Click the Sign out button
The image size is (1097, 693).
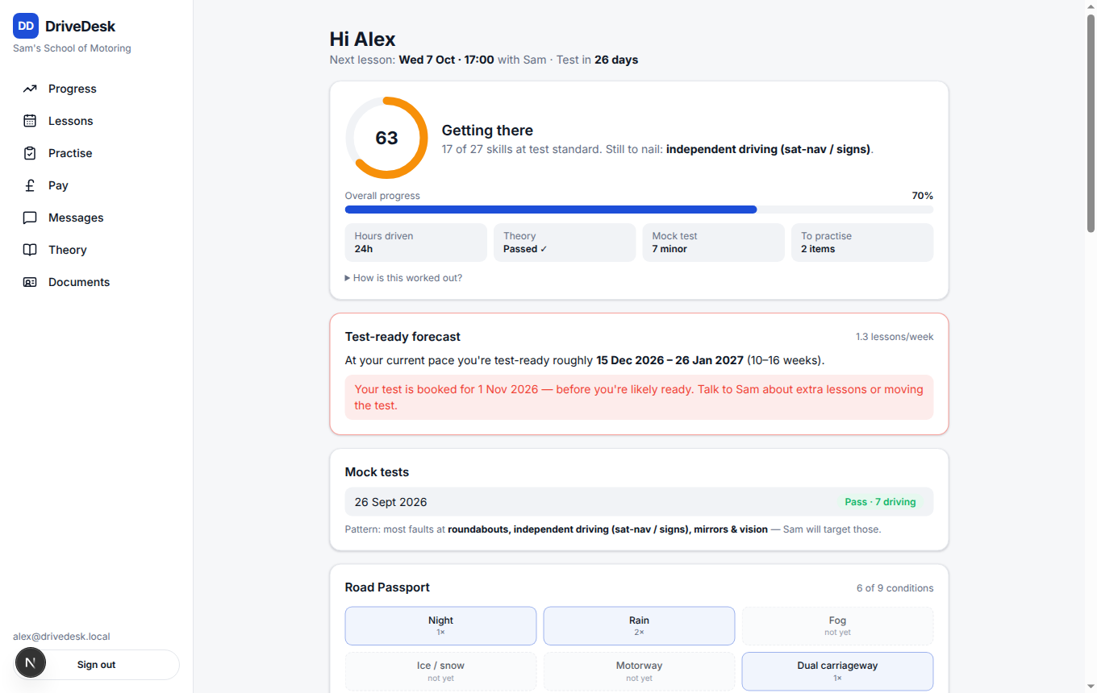point(96,665)
